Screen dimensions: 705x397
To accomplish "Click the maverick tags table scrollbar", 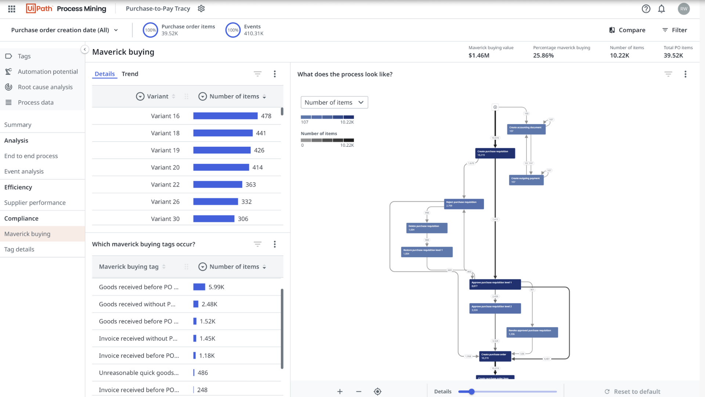I will 282,329.
